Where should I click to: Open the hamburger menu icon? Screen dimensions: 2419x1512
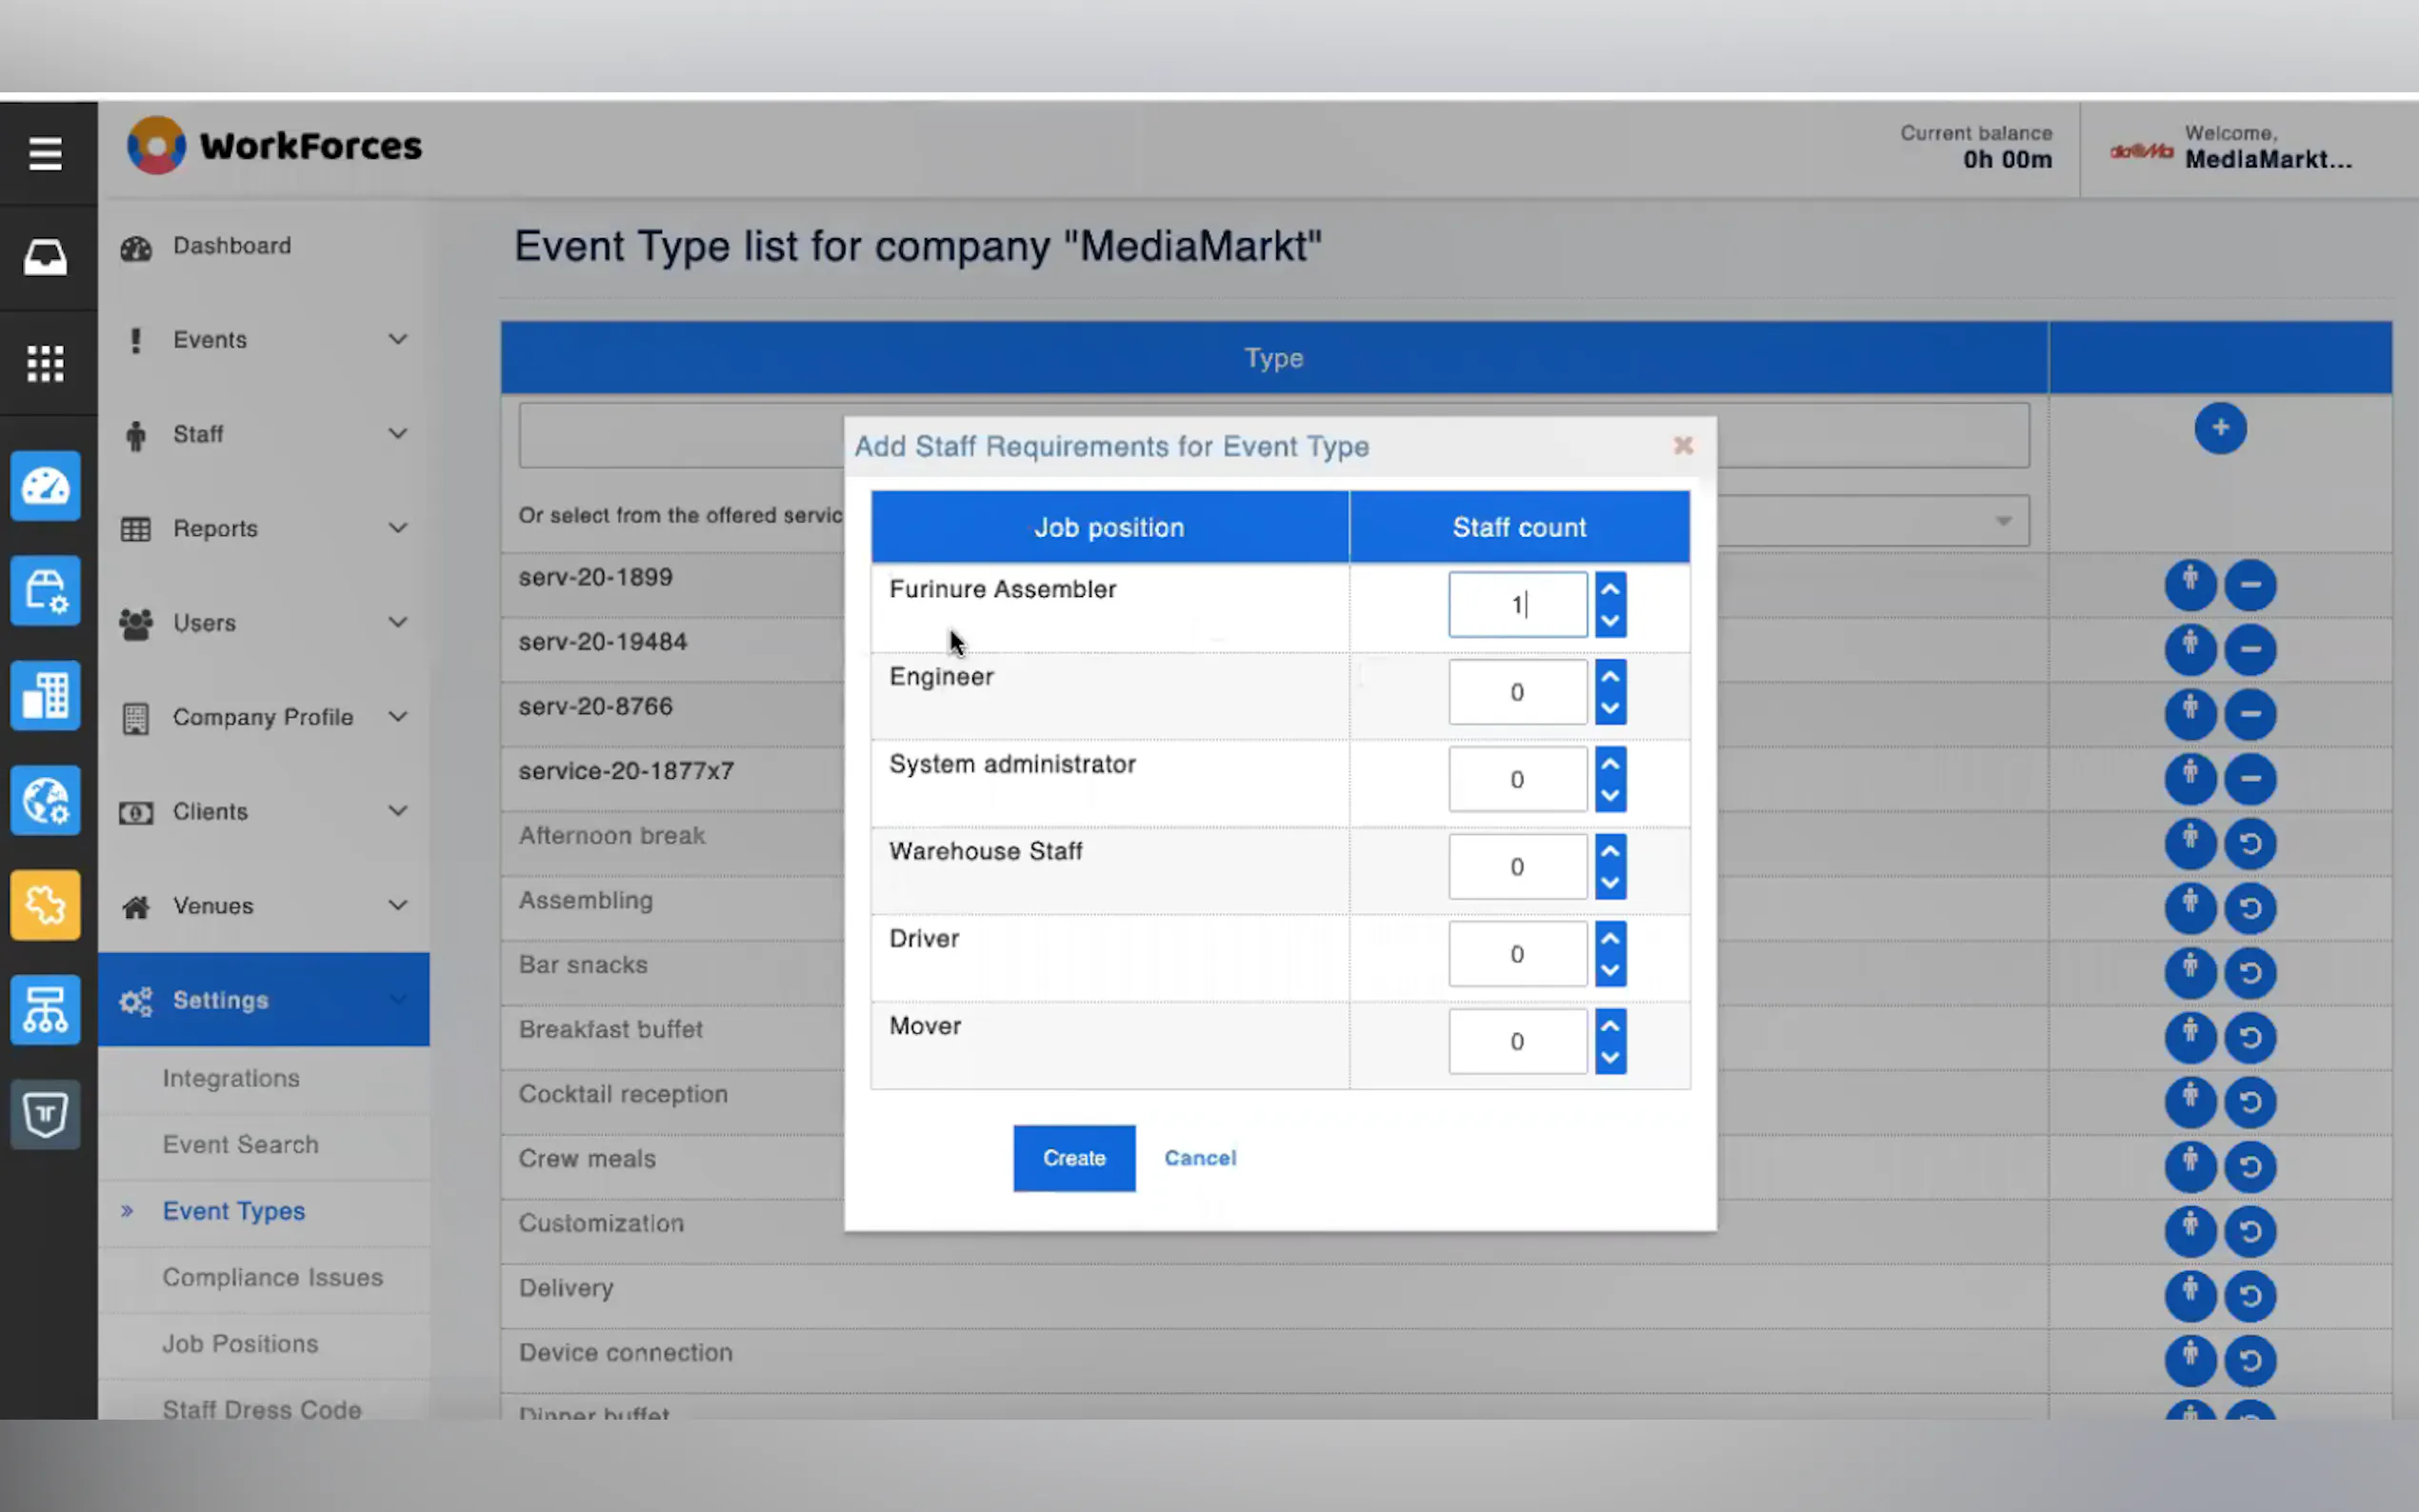pyautogui.click(x=45, y=154)
